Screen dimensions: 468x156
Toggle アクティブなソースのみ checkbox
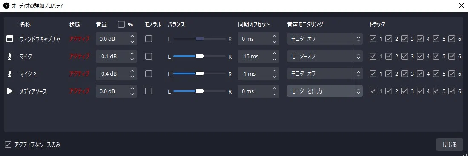coord(8,145)
